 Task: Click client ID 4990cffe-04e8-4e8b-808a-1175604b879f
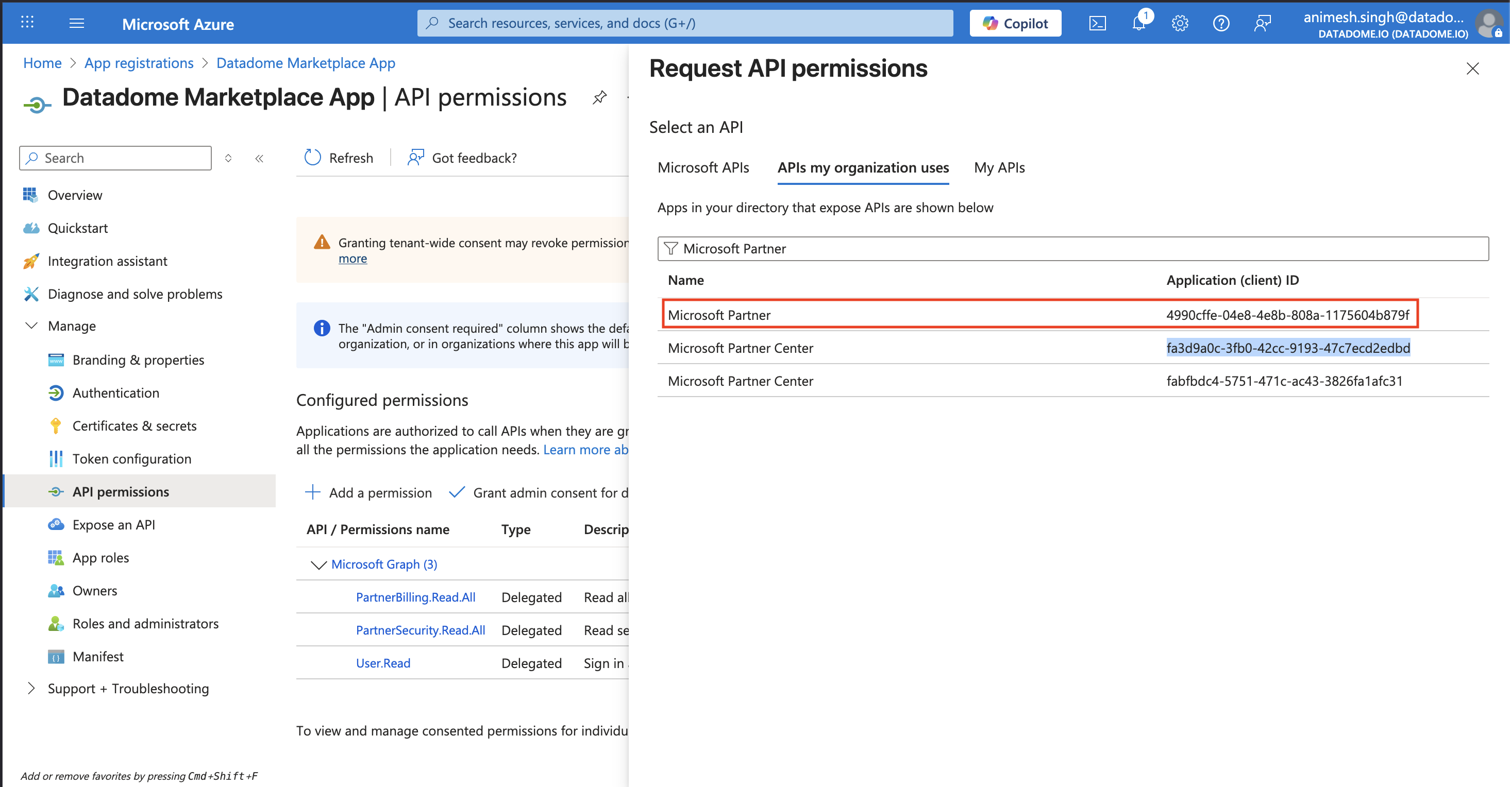[x=1287, y=315]
